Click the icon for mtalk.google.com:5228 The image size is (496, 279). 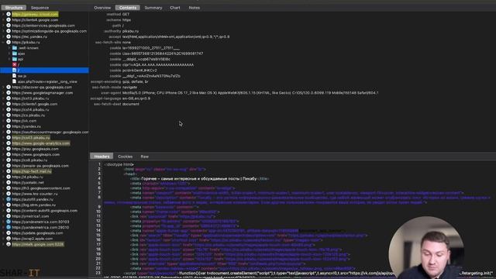click(x=9, y=244)
